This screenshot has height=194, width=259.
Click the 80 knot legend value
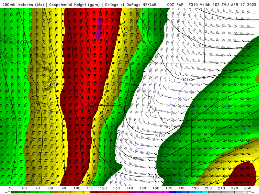(51, 188)
